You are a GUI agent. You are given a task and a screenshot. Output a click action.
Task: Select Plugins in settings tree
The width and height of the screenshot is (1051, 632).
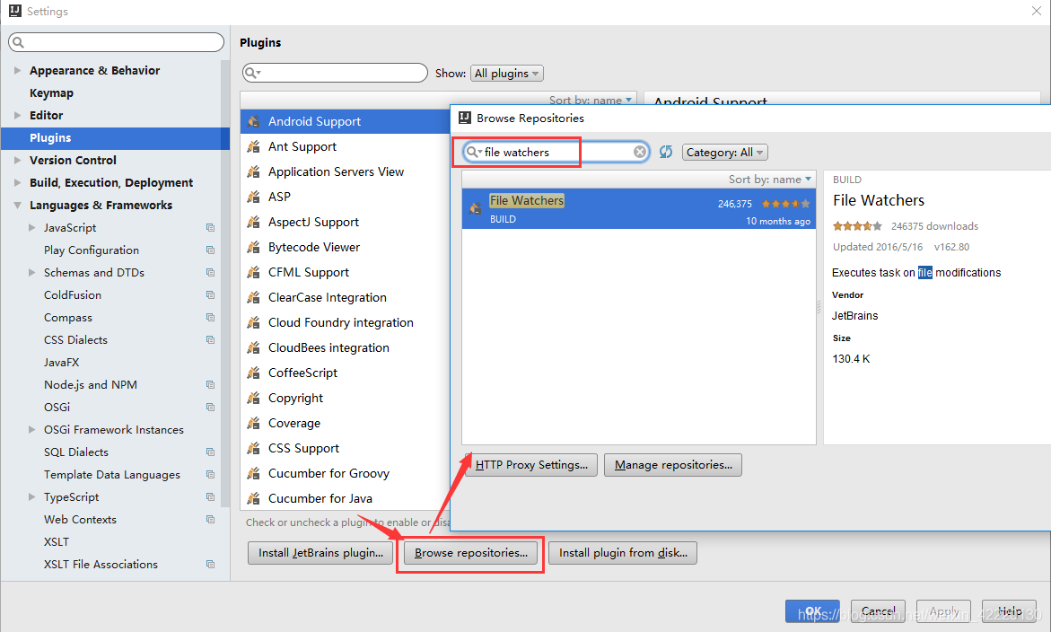[x=115, y=138]
